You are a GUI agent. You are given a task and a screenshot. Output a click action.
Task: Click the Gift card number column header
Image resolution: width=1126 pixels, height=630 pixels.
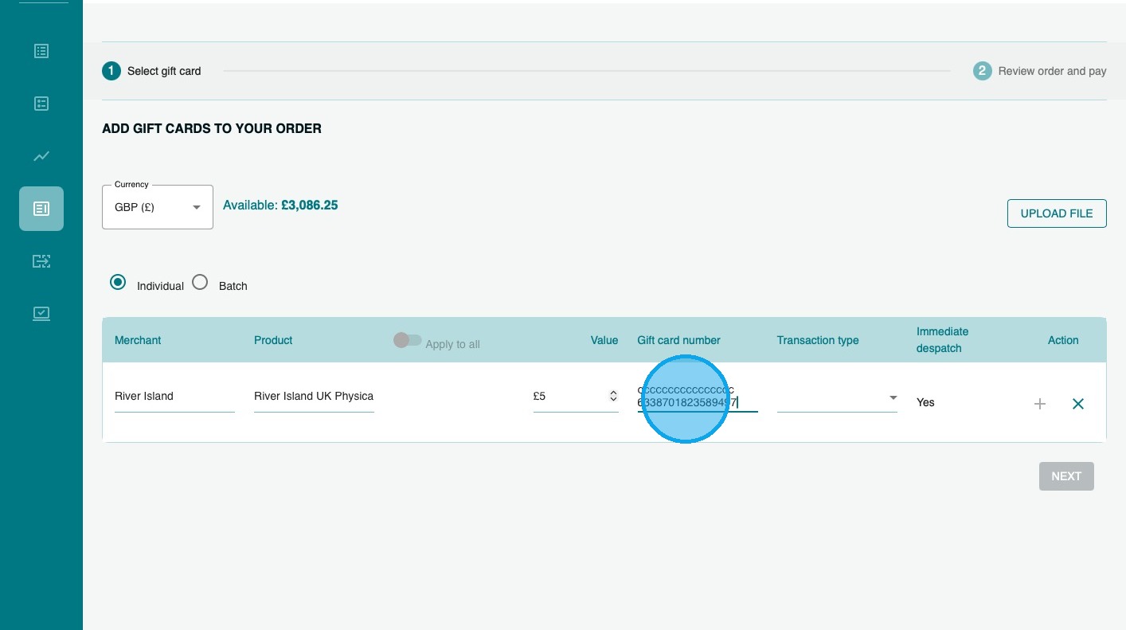678,340
